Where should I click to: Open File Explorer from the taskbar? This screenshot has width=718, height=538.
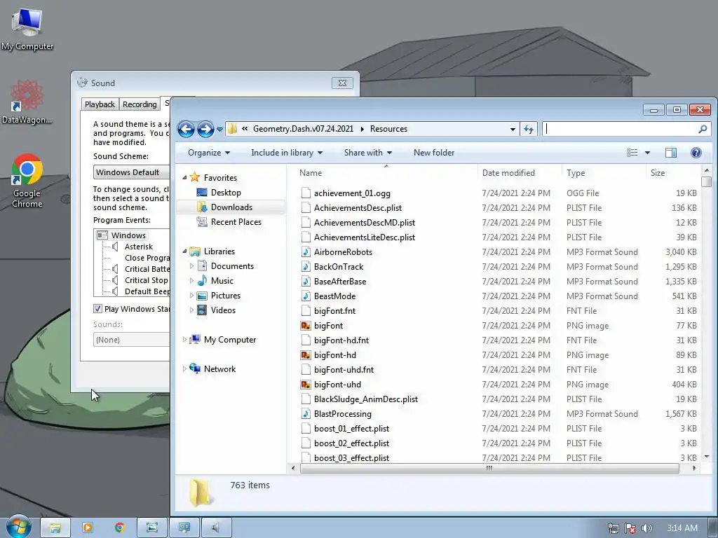click(55, 527)
